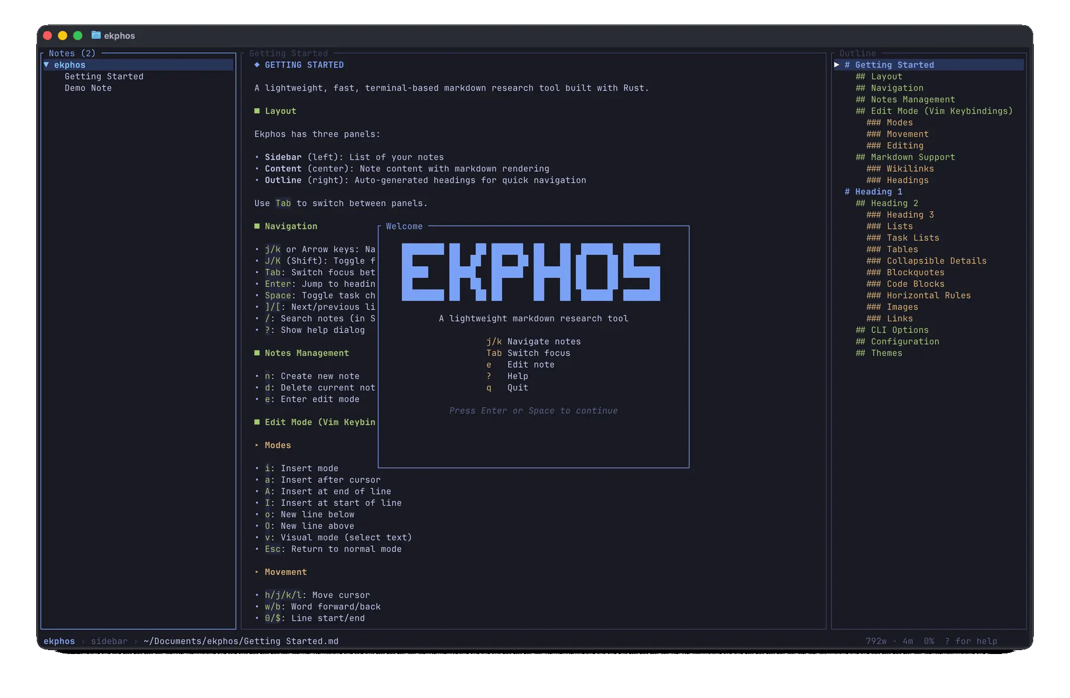Click the 0% scroll indicator in status bar
The height and width of the screenshot is (698, 1070).
point(929,641)
